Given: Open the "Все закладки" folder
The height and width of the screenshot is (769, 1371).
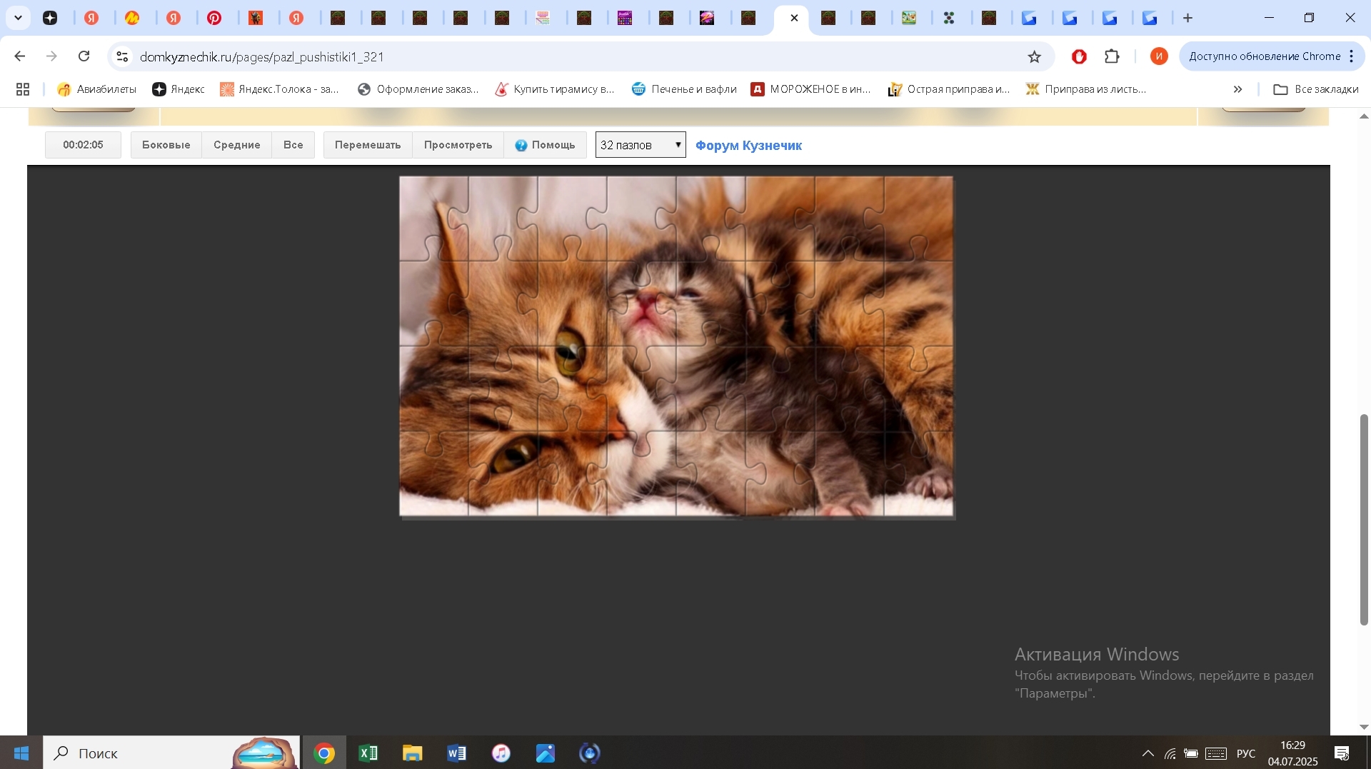Looking at the screenshot, I should [1316, 89].
